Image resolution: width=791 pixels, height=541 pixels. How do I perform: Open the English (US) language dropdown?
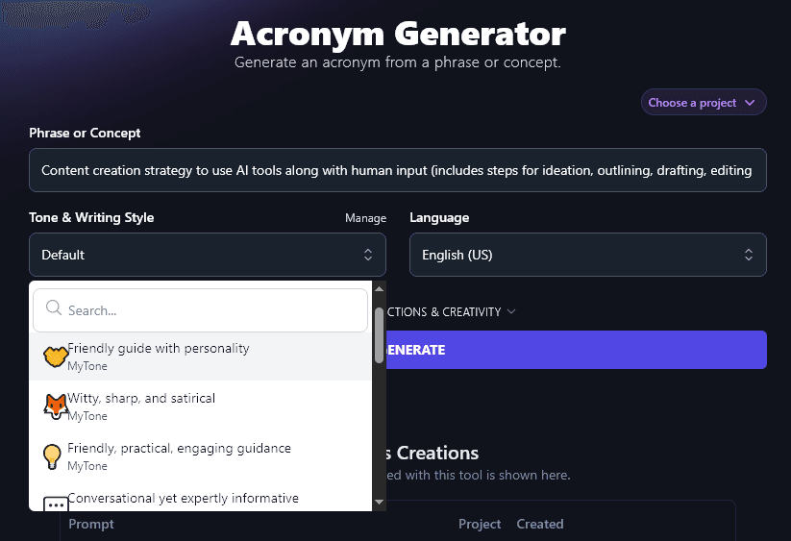coord(587,255)
